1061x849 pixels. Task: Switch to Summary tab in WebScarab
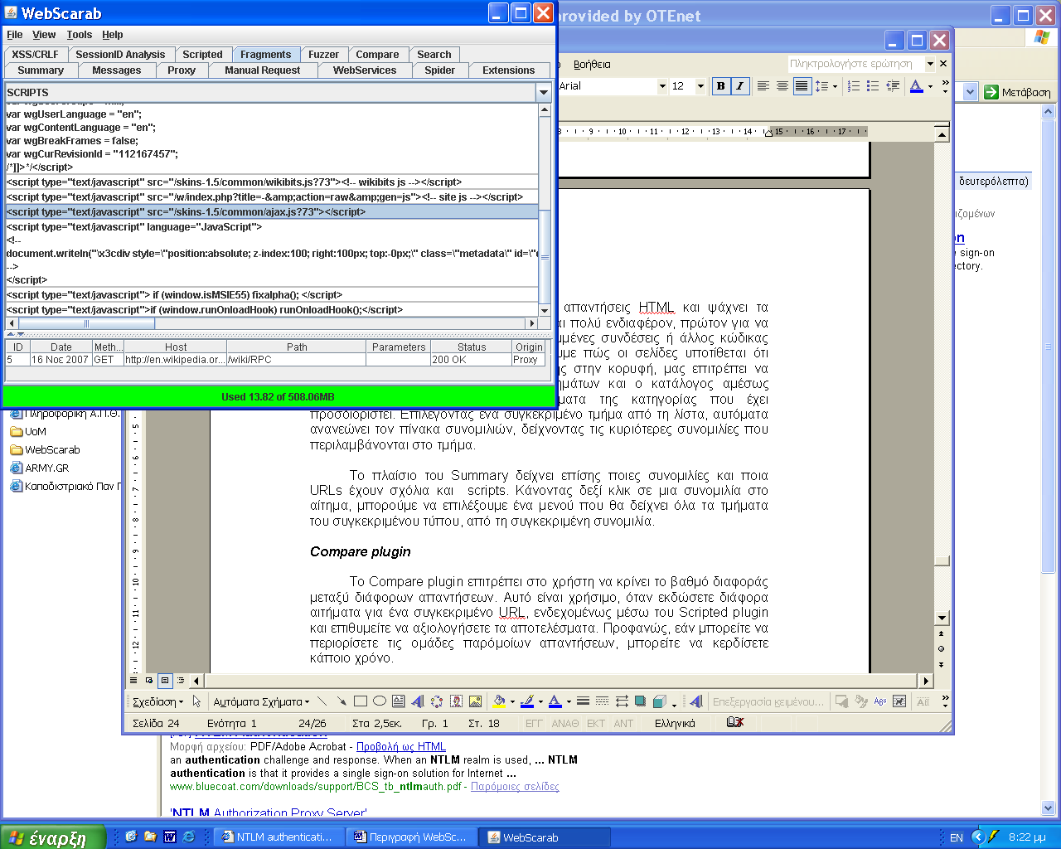41,70
